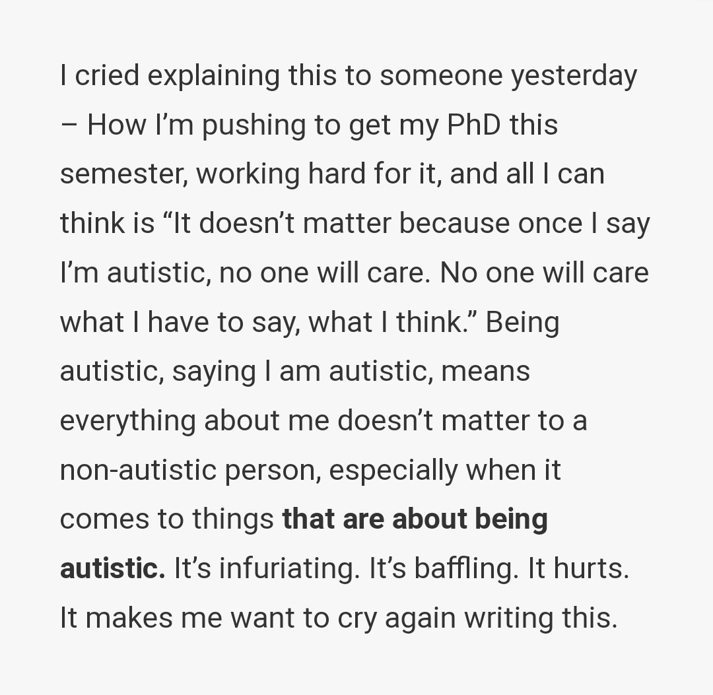Click bold phrase 'that are about being'
Screen dimensions: 713x695
(x=415, y=519)
